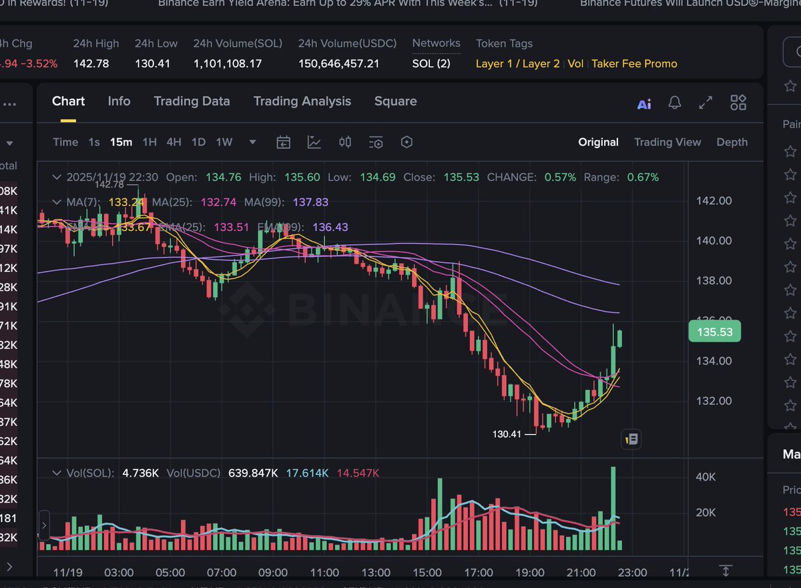Switch to Depth chart mode
Screen dimensions: 801x588
tap(732, 142)
